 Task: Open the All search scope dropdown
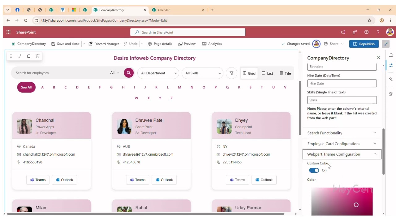tap(114, 73)
